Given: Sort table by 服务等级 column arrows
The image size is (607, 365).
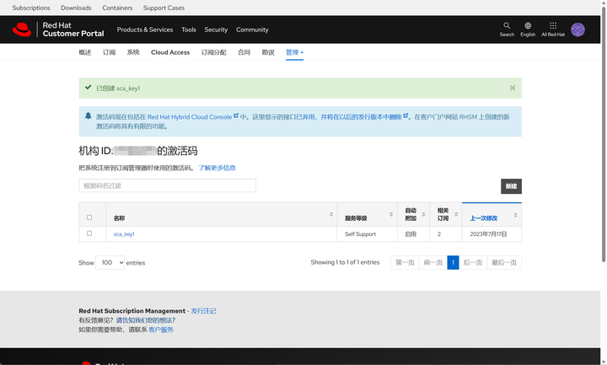Looking at the screenshot, I should (391, 214).
